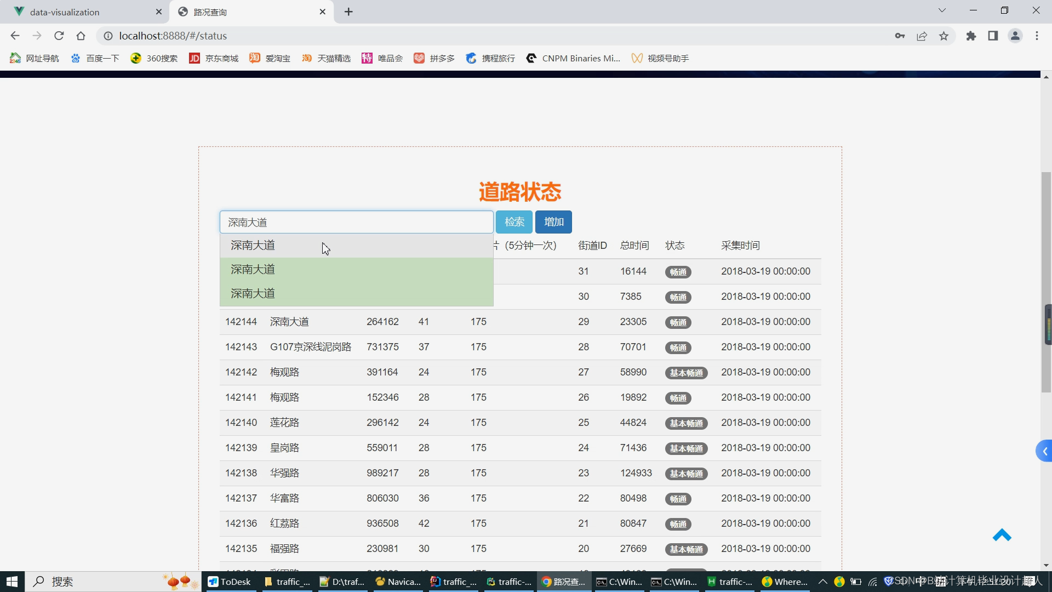Click the road name search input field

click(x=356, y=222)
